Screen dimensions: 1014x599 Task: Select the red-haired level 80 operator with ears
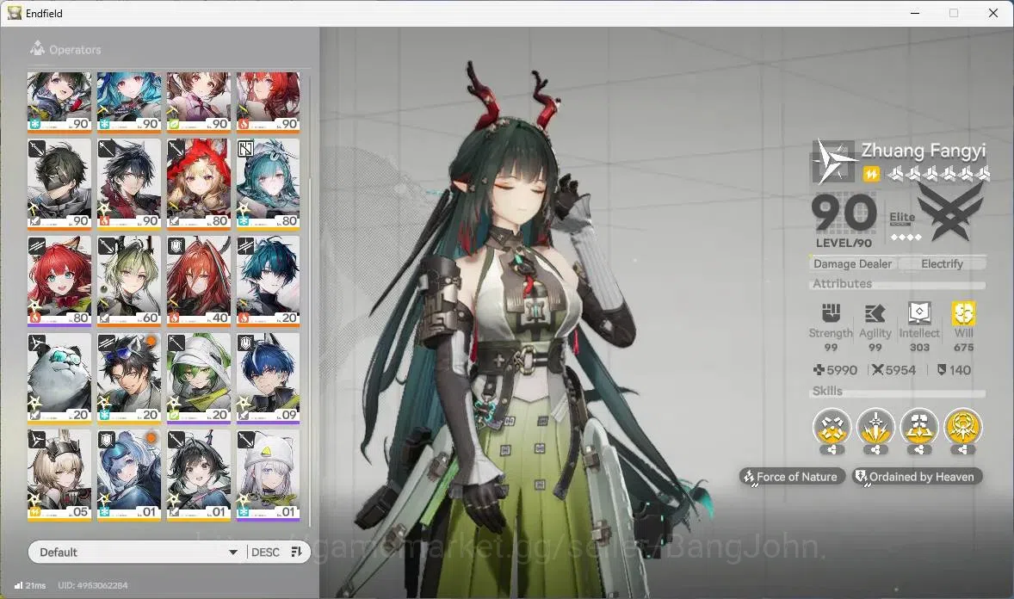(59, 281)
